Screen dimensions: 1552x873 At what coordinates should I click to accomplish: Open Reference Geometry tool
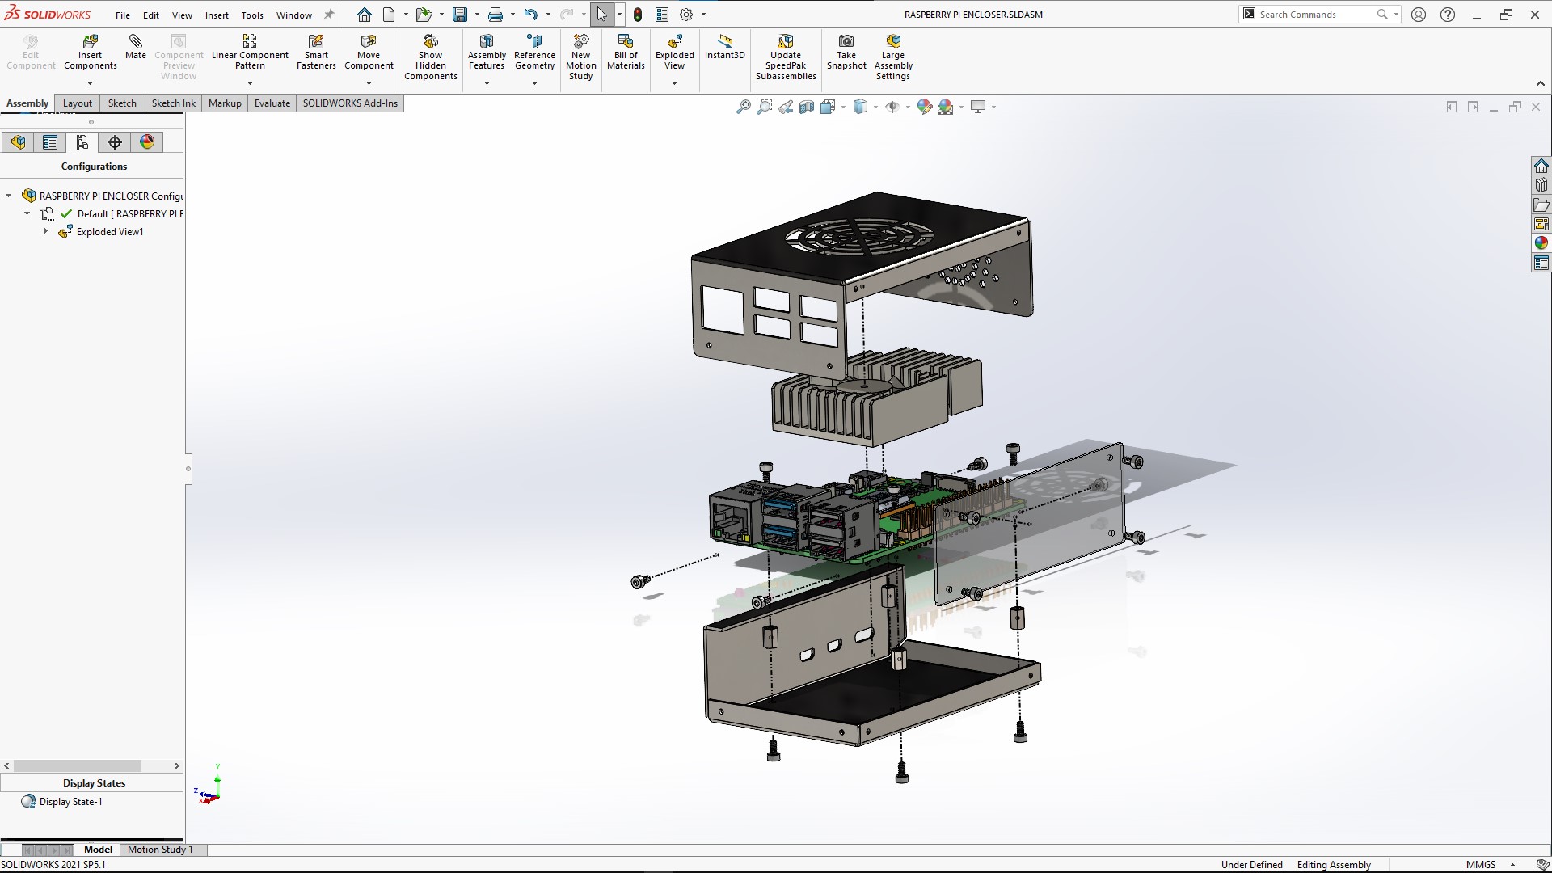tap(534, 53)
